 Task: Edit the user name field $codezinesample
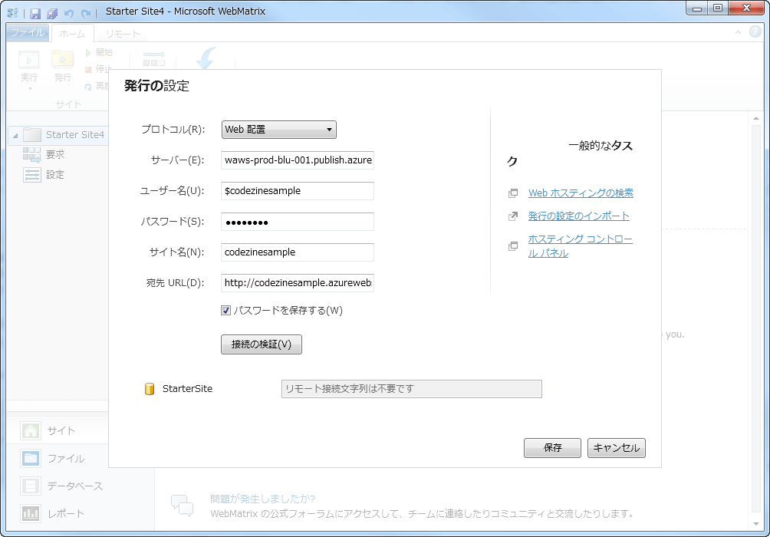(298, 190)
